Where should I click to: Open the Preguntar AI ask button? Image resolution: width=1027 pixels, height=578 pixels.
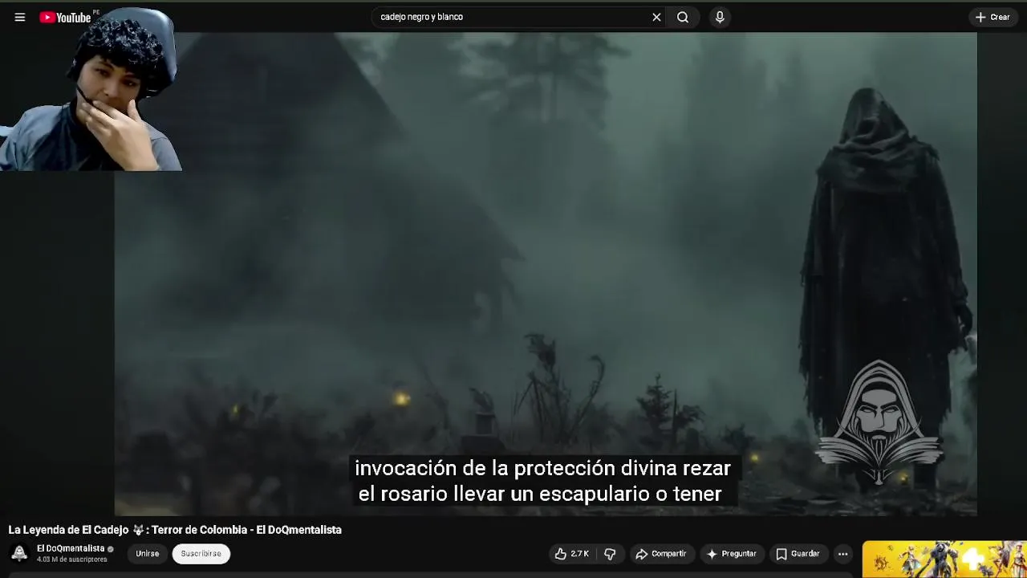click(x=731, y=554)
